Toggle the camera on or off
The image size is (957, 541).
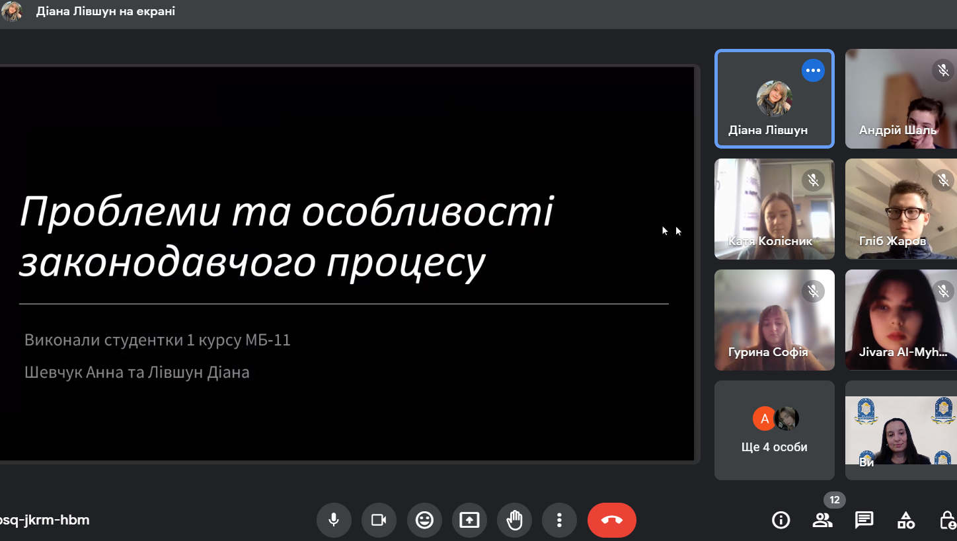pos(379,520)
